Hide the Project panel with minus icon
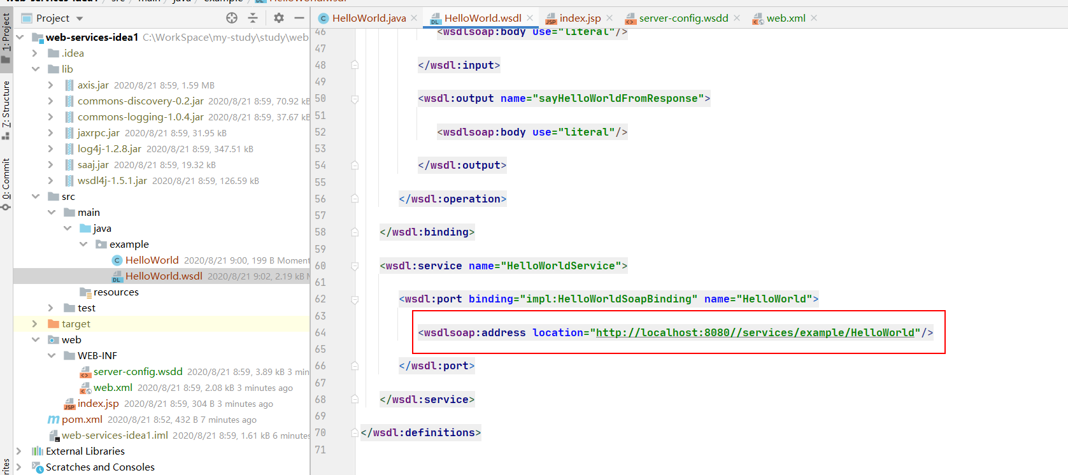This screenshot has width=1068, height=475. tap(299, 18)
